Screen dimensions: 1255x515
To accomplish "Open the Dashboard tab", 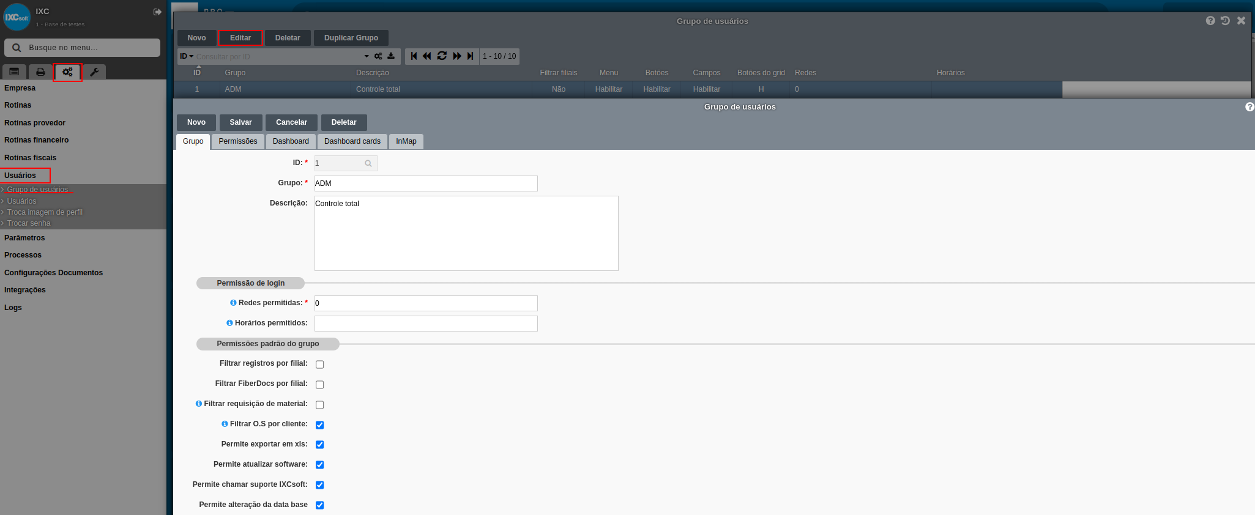I will tap(291, 141).
